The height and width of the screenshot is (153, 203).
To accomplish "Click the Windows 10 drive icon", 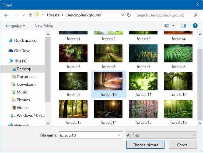I will click(13, 115).
